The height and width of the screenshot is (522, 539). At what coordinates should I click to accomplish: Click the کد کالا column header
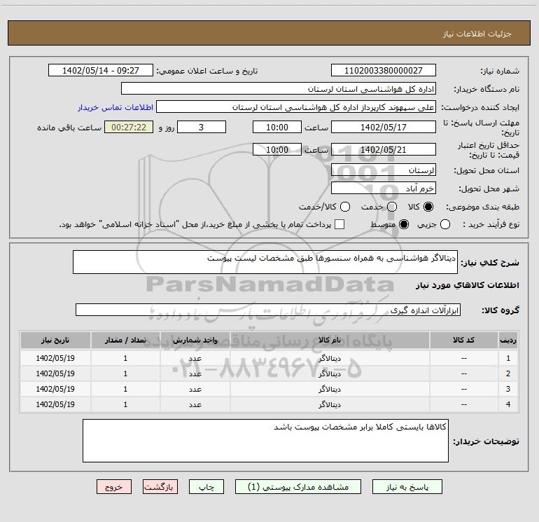(x=463, y=341)
